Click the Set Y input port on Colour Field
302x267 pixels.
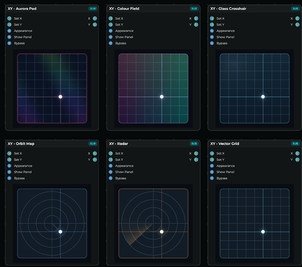pos(111,25)
